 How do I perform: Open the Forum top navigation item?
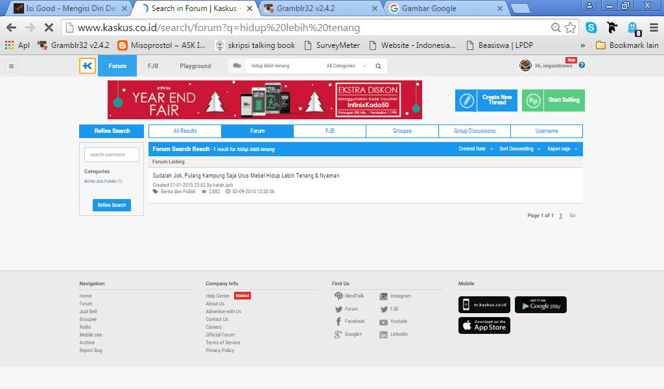[117, 66]
